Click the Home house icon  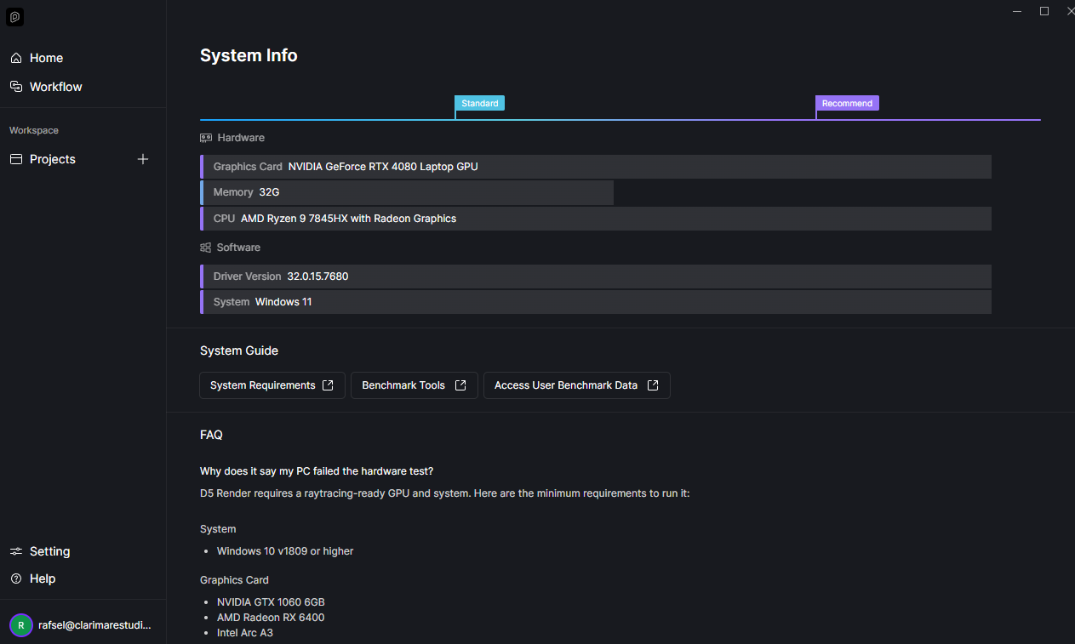tap(16, 58)
